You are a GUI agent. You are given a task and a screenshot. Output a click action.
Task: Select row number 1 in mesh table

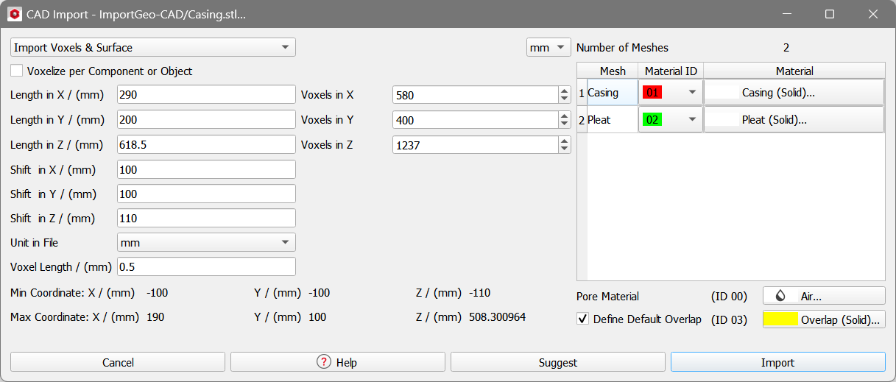click(582, 93)
